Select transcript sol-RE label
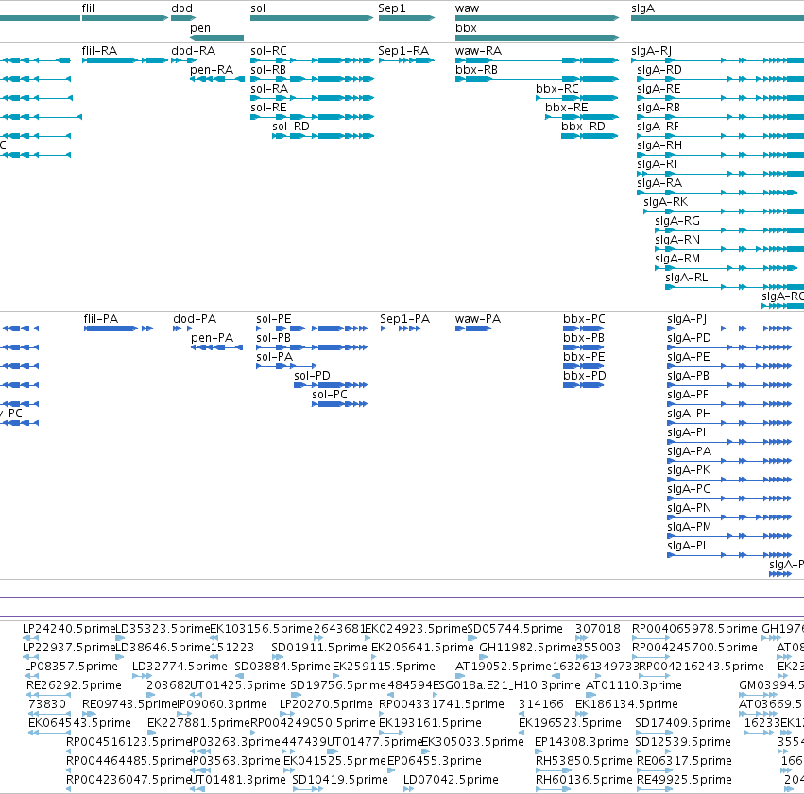The image size is (804, 794). point(268,108)
